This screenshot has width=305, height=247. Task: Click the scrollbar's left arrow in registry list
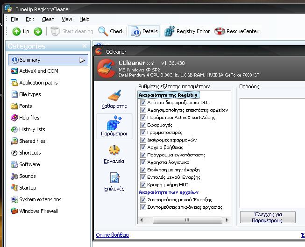tap(142, 220)
